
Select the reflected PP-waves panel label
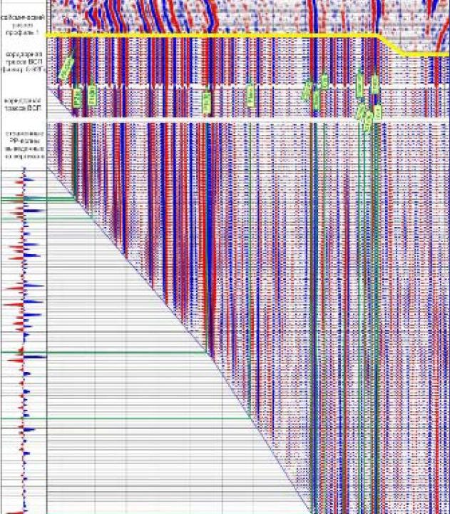click(x=23, y=144)
